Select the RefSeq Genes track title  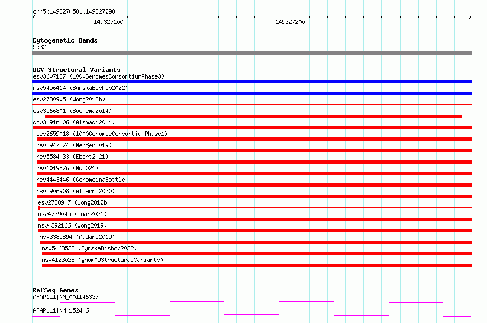[x=55, y=290]
